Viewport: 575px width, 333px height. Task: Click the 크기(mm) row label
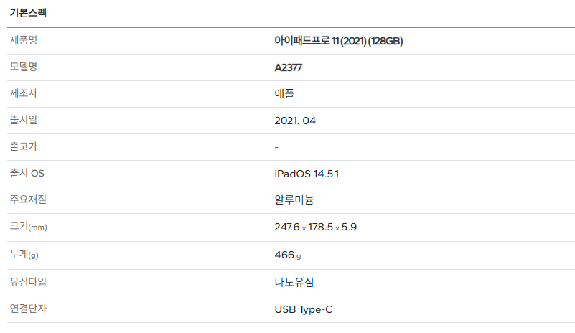(x=29, y=226)
